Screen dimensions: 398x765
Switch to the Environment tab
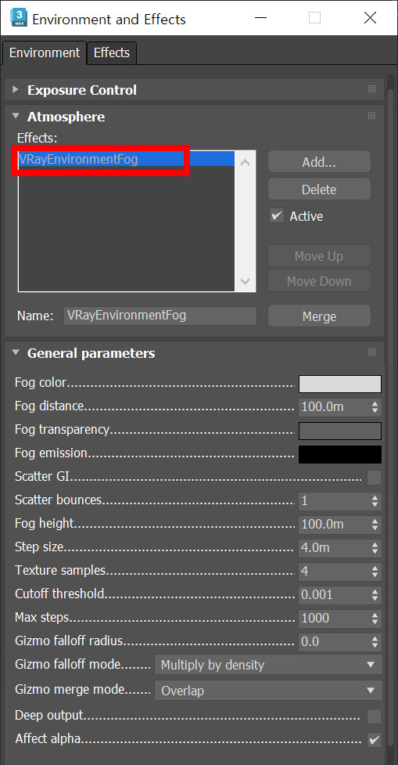pyautogui.click(x=45, y=52)
